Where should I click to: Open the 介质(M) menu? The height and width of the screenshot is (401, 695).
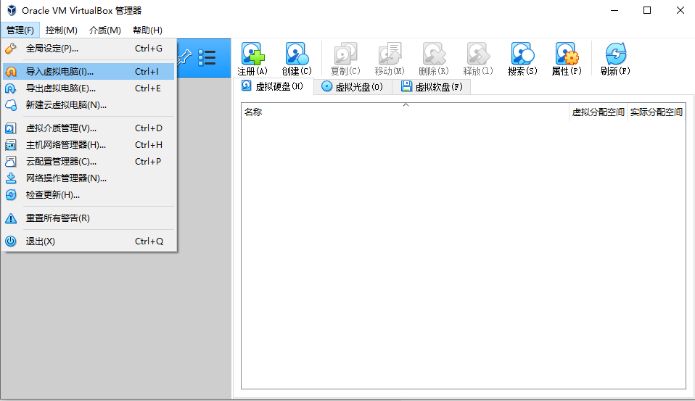pos(105,30)
